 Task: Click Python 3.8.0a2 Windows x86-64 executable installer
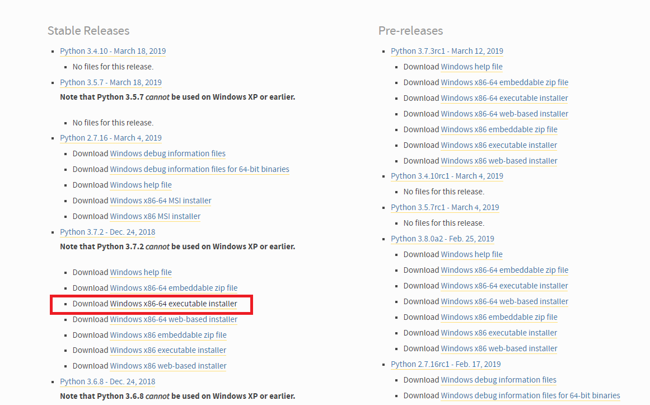504,286
